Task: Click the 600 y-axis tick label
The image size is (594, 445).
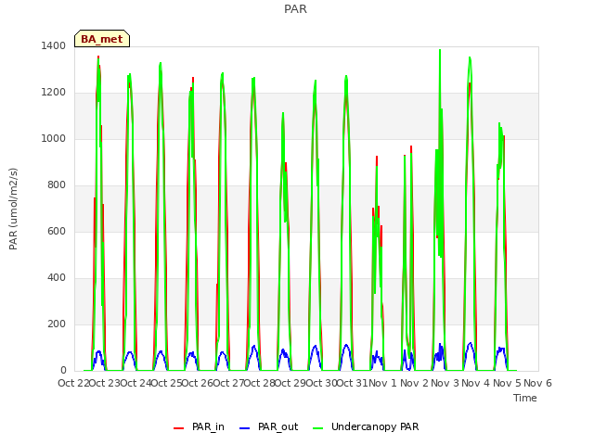Action: [x=57, y=231]
